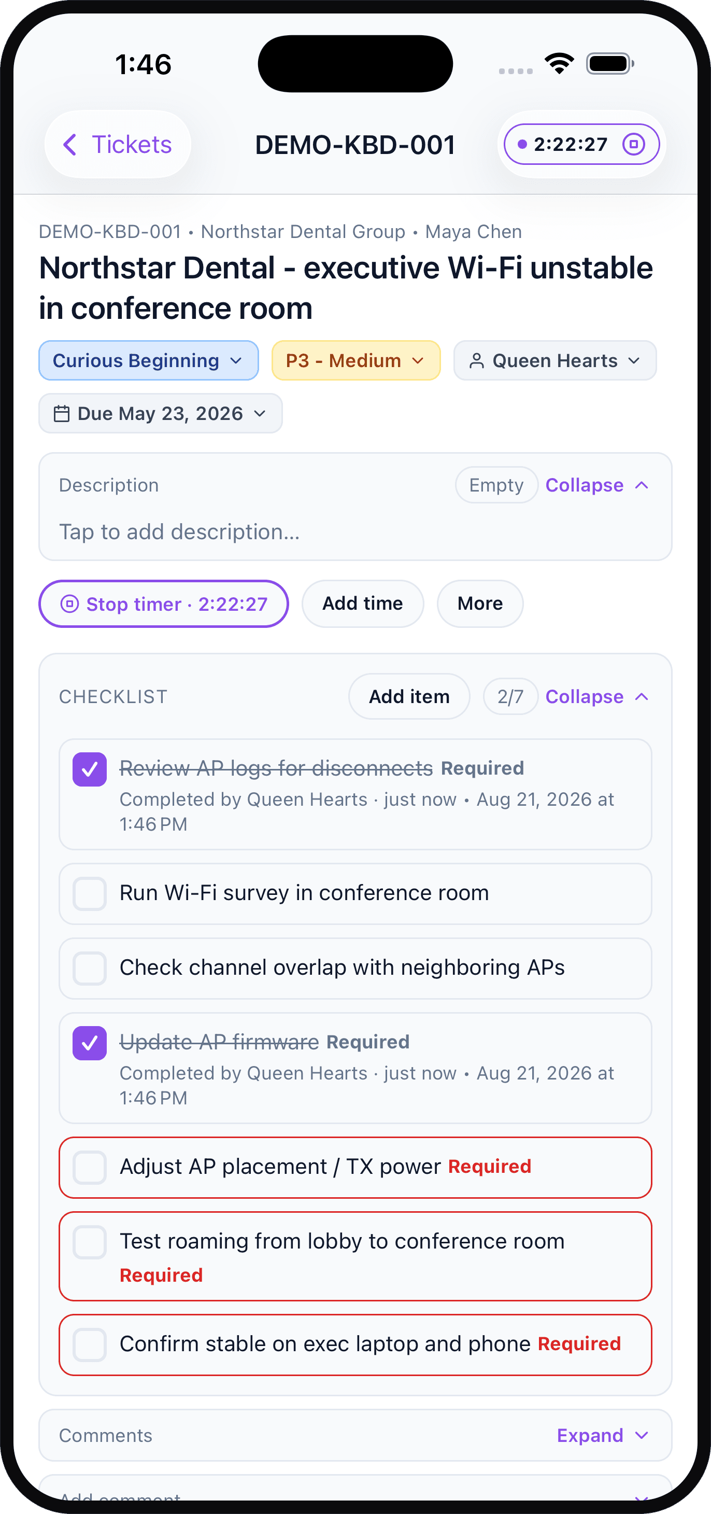The width and height of the screenshot is (711, 1514).
Task: Tap the Tickets back button
Action: click(118, 145)
